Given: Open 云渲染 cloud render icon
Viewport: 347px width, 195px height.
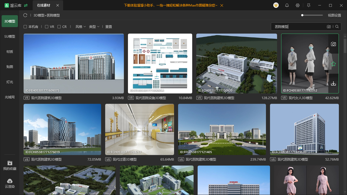Looking at the screenshot, I should 10,181.
